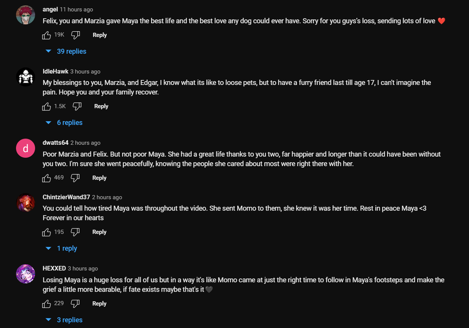Open dwatts64's pink avatar profile
The image size is (469, 328).
pos(26,148)
